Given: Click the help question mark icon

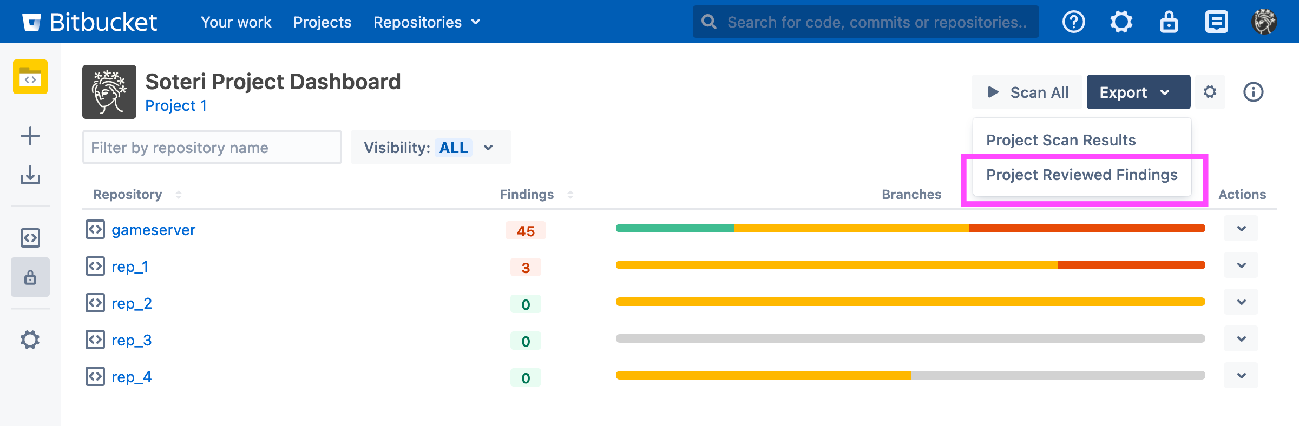Looking at the screenshot, I should tap(1073, 22).
